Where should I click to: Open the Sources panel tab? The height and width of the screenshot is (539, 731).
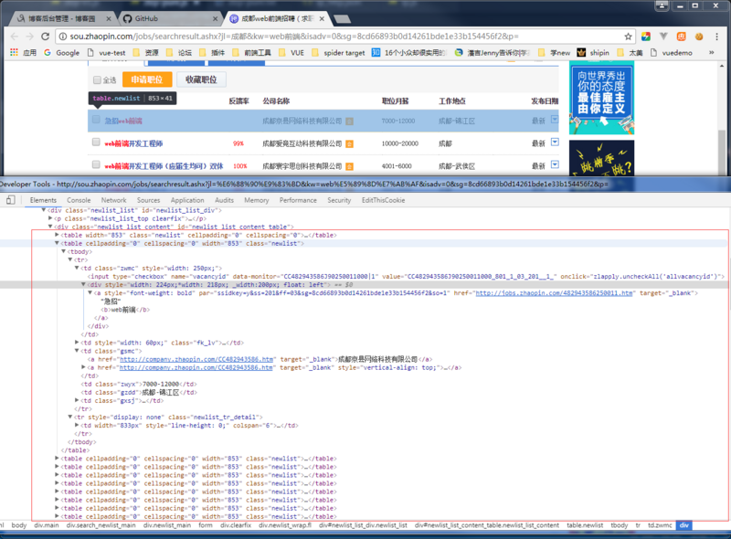[x=148, y=200]
